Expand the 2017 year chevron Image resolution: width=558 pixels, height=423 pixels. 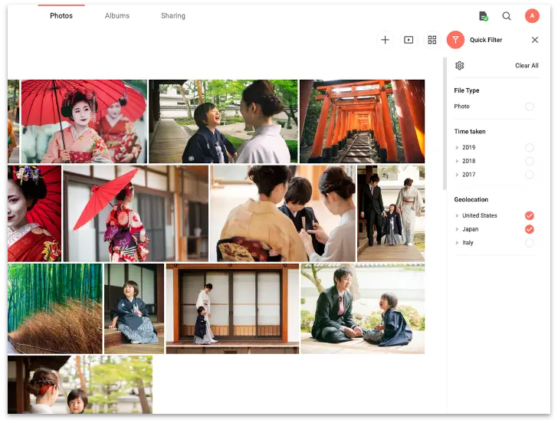tap(457, 175)
